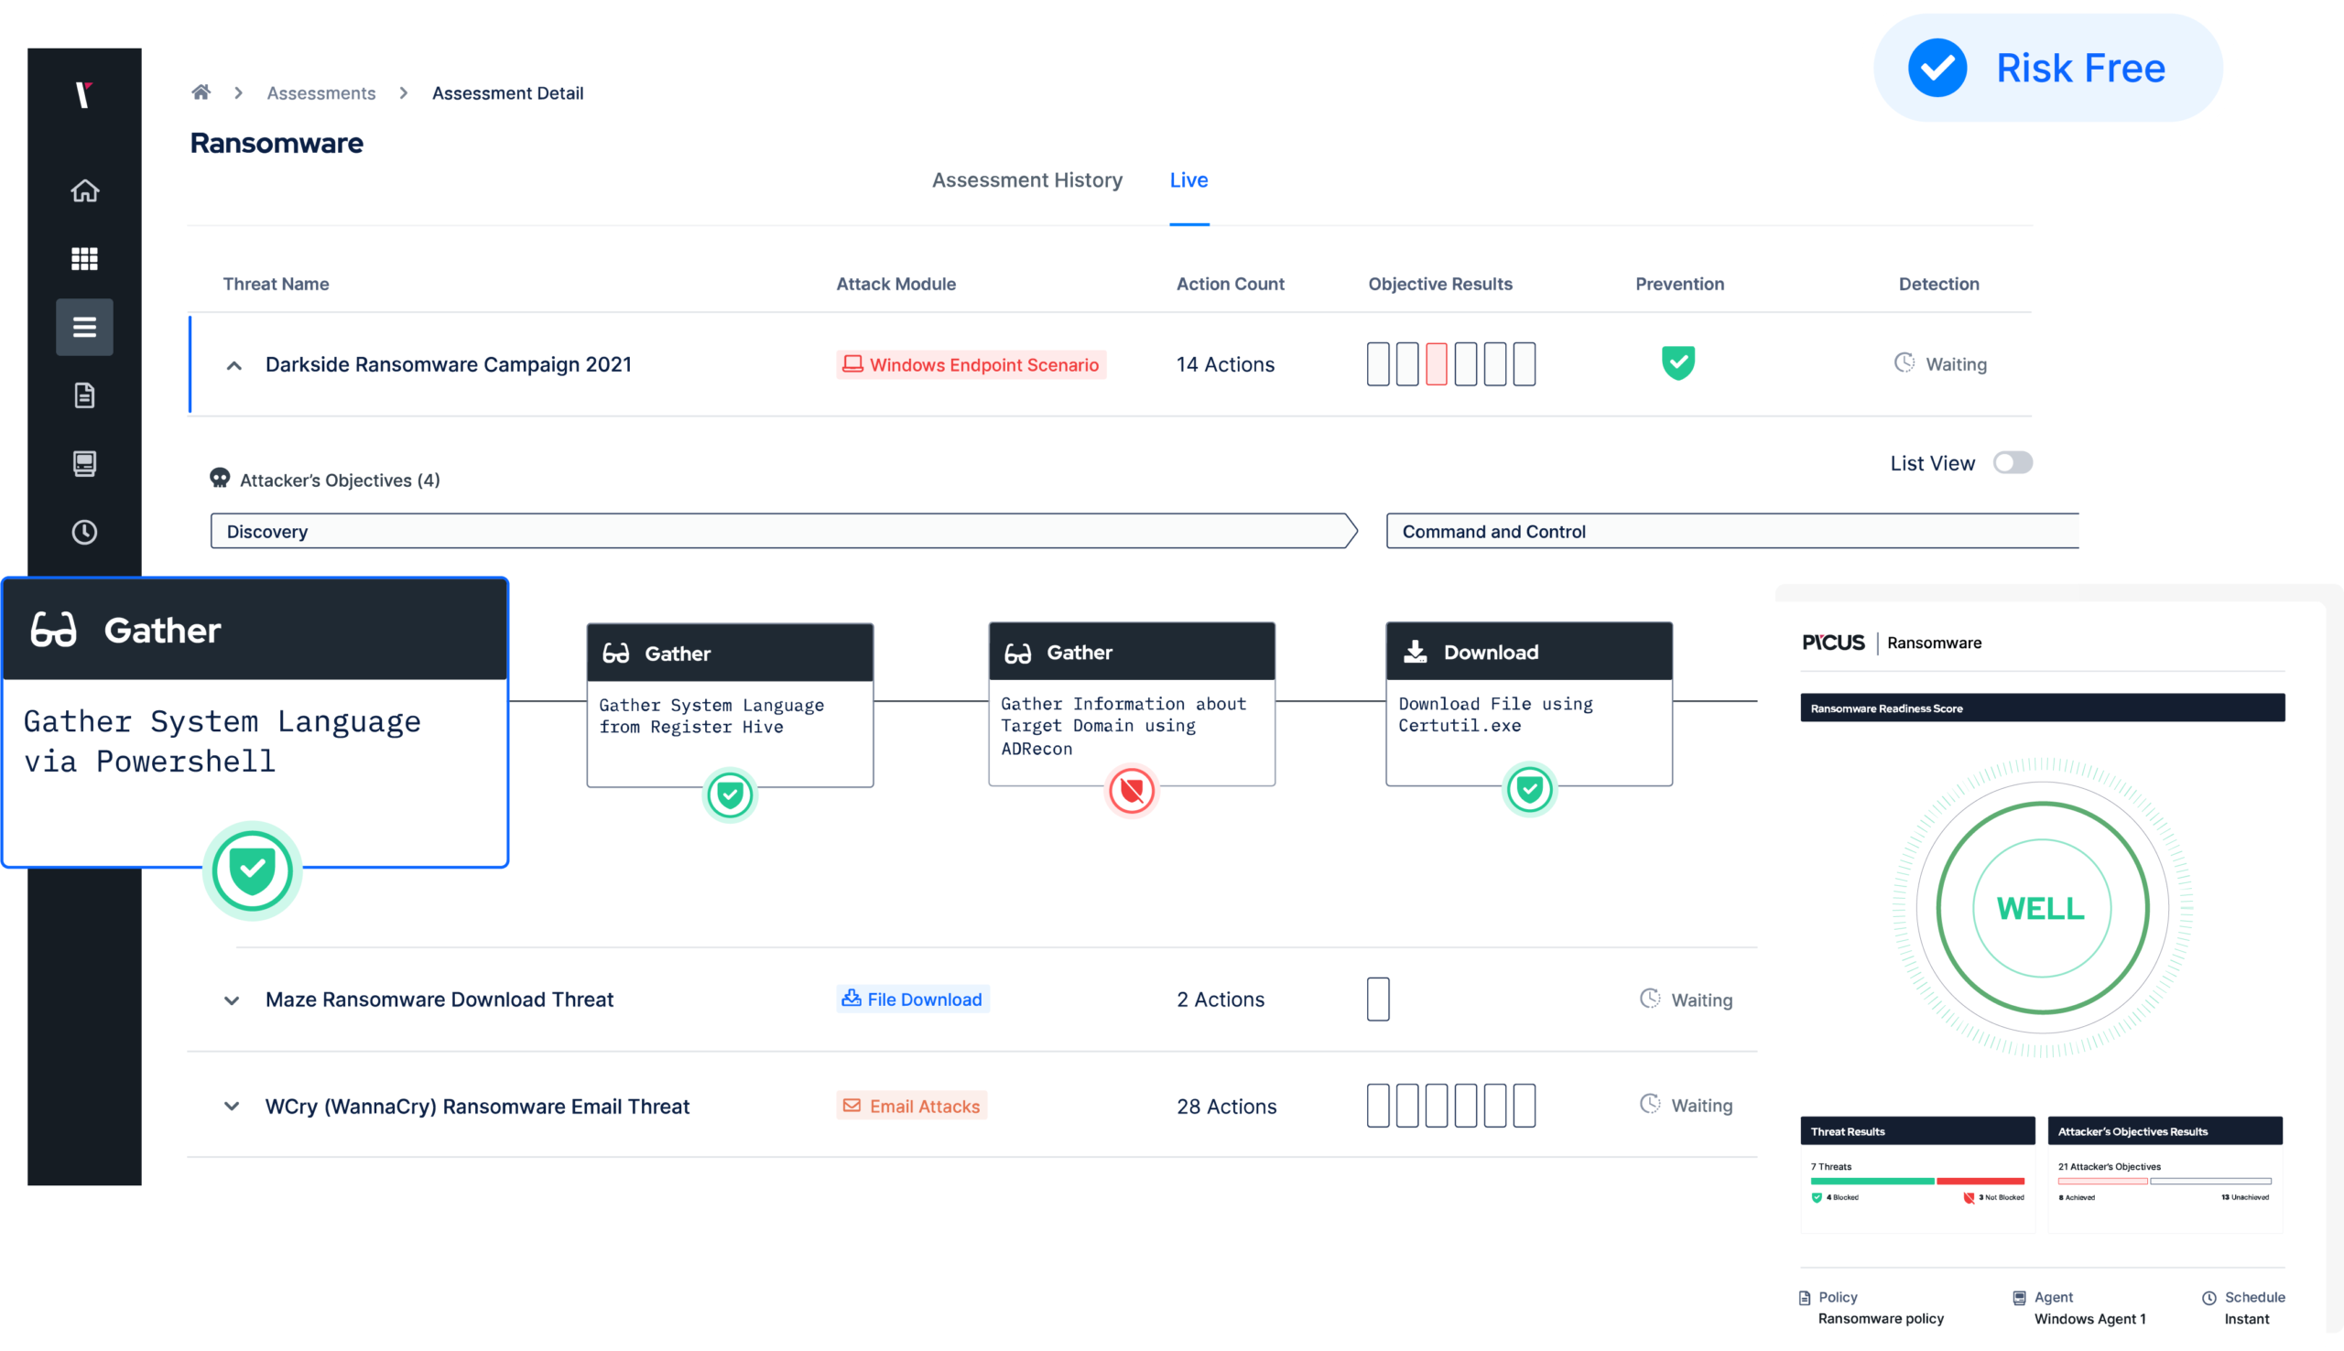Click the Objective Results column header
Screen dimensions: 2344x1351
pos(1440,284)
